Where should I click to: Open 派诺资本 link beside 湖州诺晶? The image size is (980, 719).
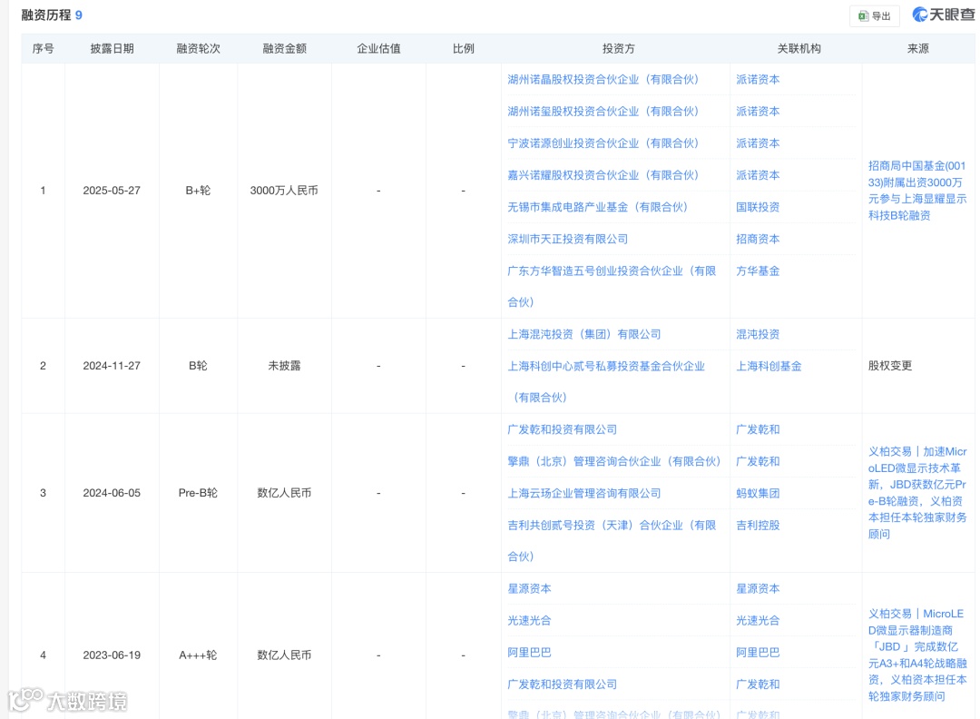tap(758, 79)
